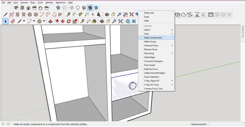Click the Zoom Window tool
Image resolution: width=245 pixels, height=127 pixels.
pos(125,15)
